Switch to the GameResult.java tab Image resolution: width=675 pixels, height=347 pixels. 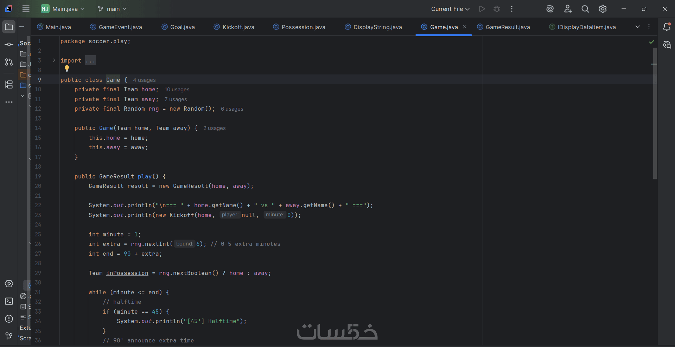click(503, 27)
